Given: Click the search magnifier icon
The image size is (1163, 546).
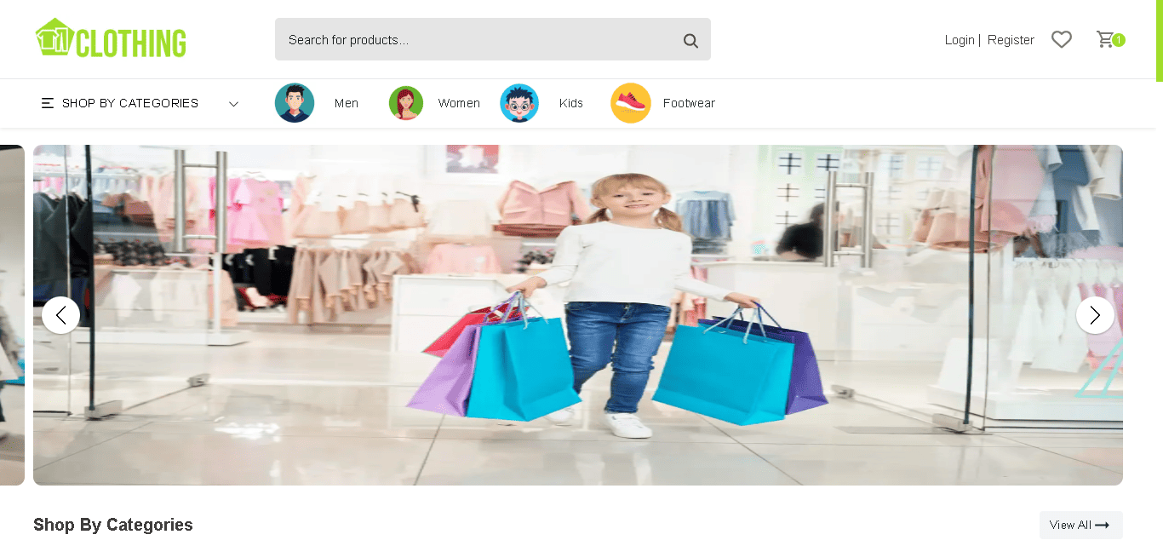Looking at the screenshot, I should [x=690, y=40].
